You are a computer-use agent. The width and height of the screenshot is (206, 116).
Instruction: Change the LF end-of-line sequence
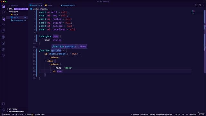tap(183, 115)
